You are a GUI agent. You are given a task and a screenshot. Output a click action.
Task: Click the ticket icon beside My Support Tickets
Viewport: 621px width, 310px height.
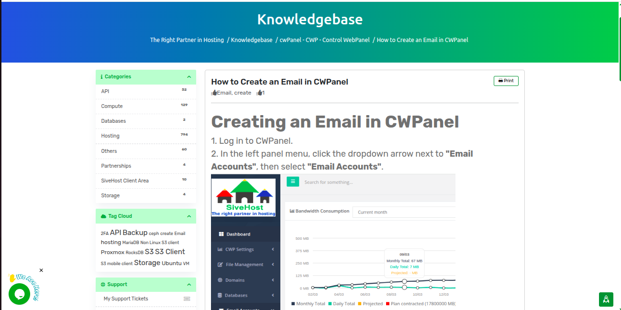pyautogui.click(x=187, y=299)
